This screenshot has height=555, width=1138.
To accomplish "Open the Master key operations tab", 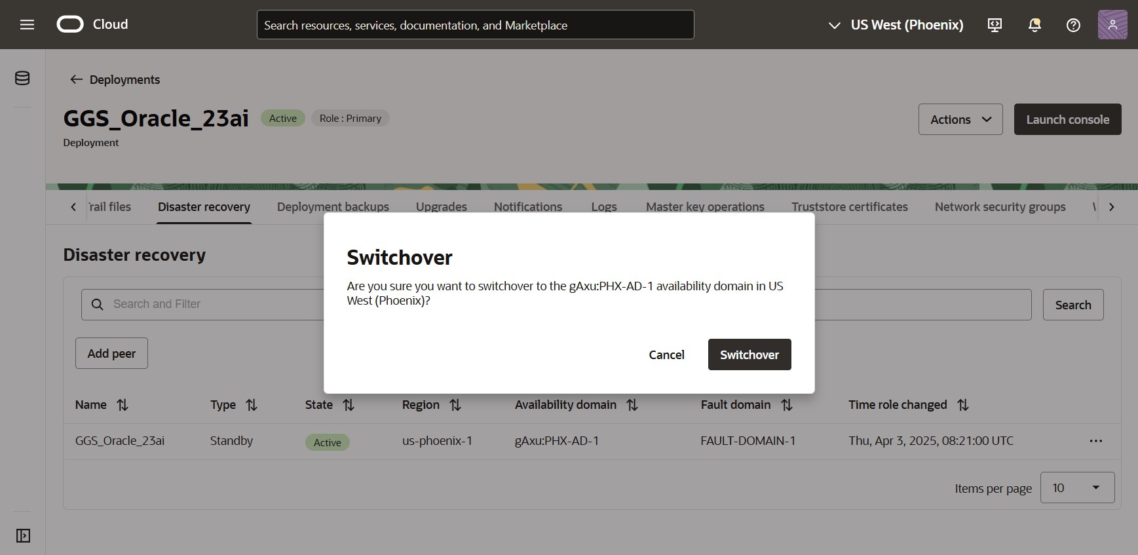I will coord(705,206).
